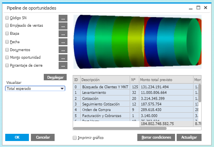
Task: Maximize the Pipeline de oportunidades window
Action: 198,8
